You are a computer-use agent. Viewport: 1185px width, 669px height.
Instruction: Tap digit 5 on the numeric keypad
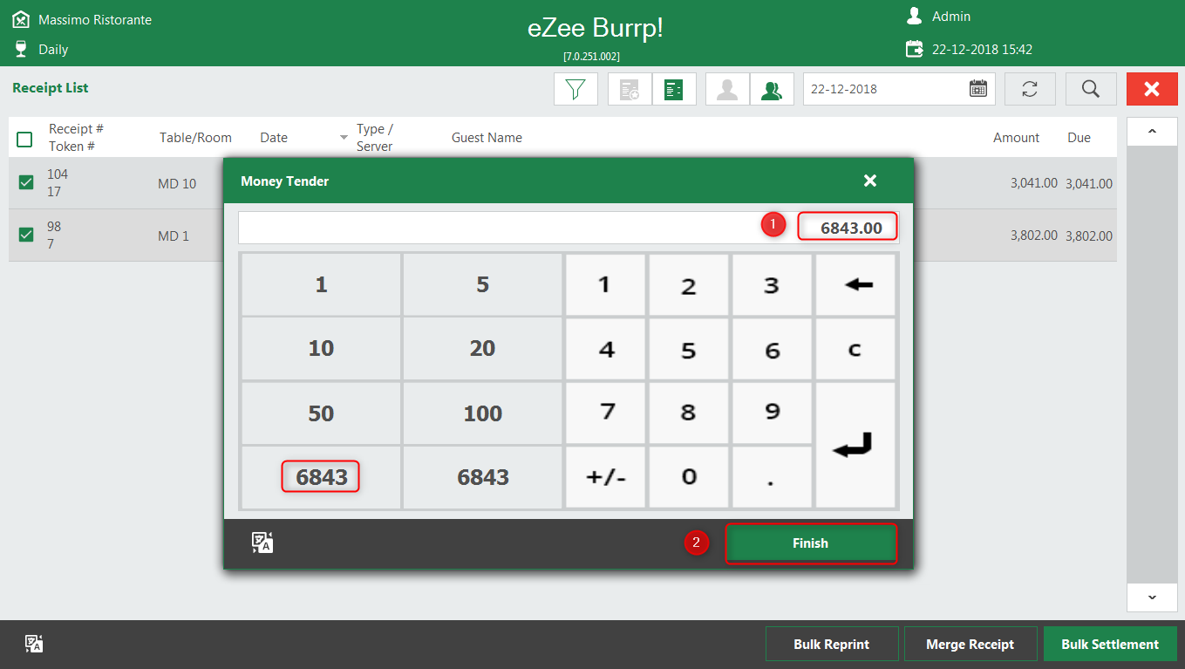[688, 348]
